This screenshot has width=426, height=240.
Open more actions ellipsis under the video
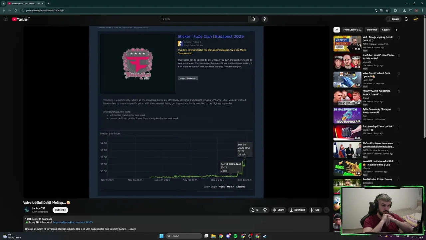point(326,210)
